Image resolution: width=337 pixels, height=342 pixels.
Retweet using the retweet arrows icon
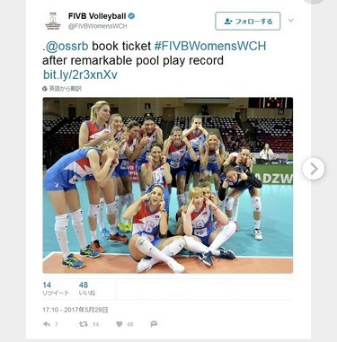(84, 324)
